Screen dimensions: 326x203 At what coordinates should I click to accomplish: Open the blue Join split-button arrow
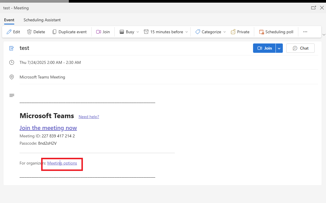coord(279,48)
